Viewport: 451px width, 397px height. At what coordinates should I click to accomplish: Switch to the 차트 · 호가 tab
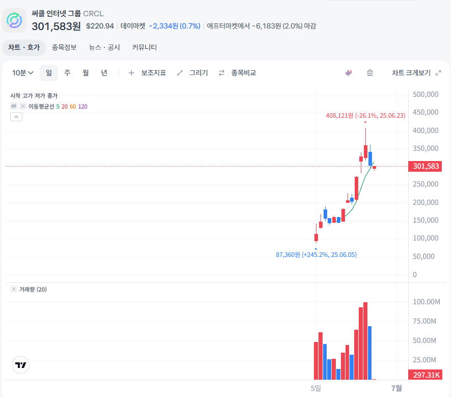click(24, 47)
